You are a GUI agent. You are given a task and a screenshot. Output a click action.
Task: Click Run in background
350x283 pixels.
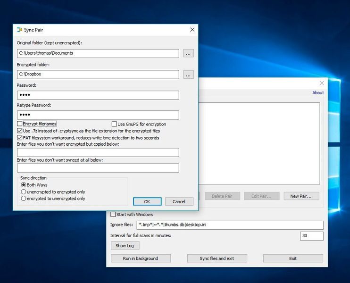tap(141, 258)
